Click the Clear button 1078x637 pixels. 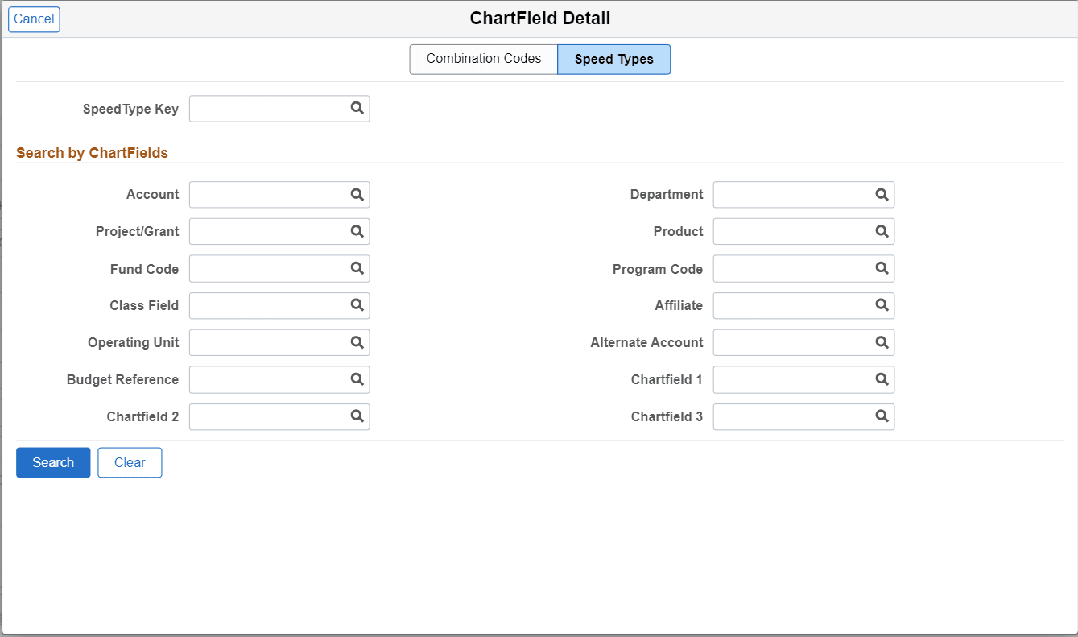coord(130,462)
